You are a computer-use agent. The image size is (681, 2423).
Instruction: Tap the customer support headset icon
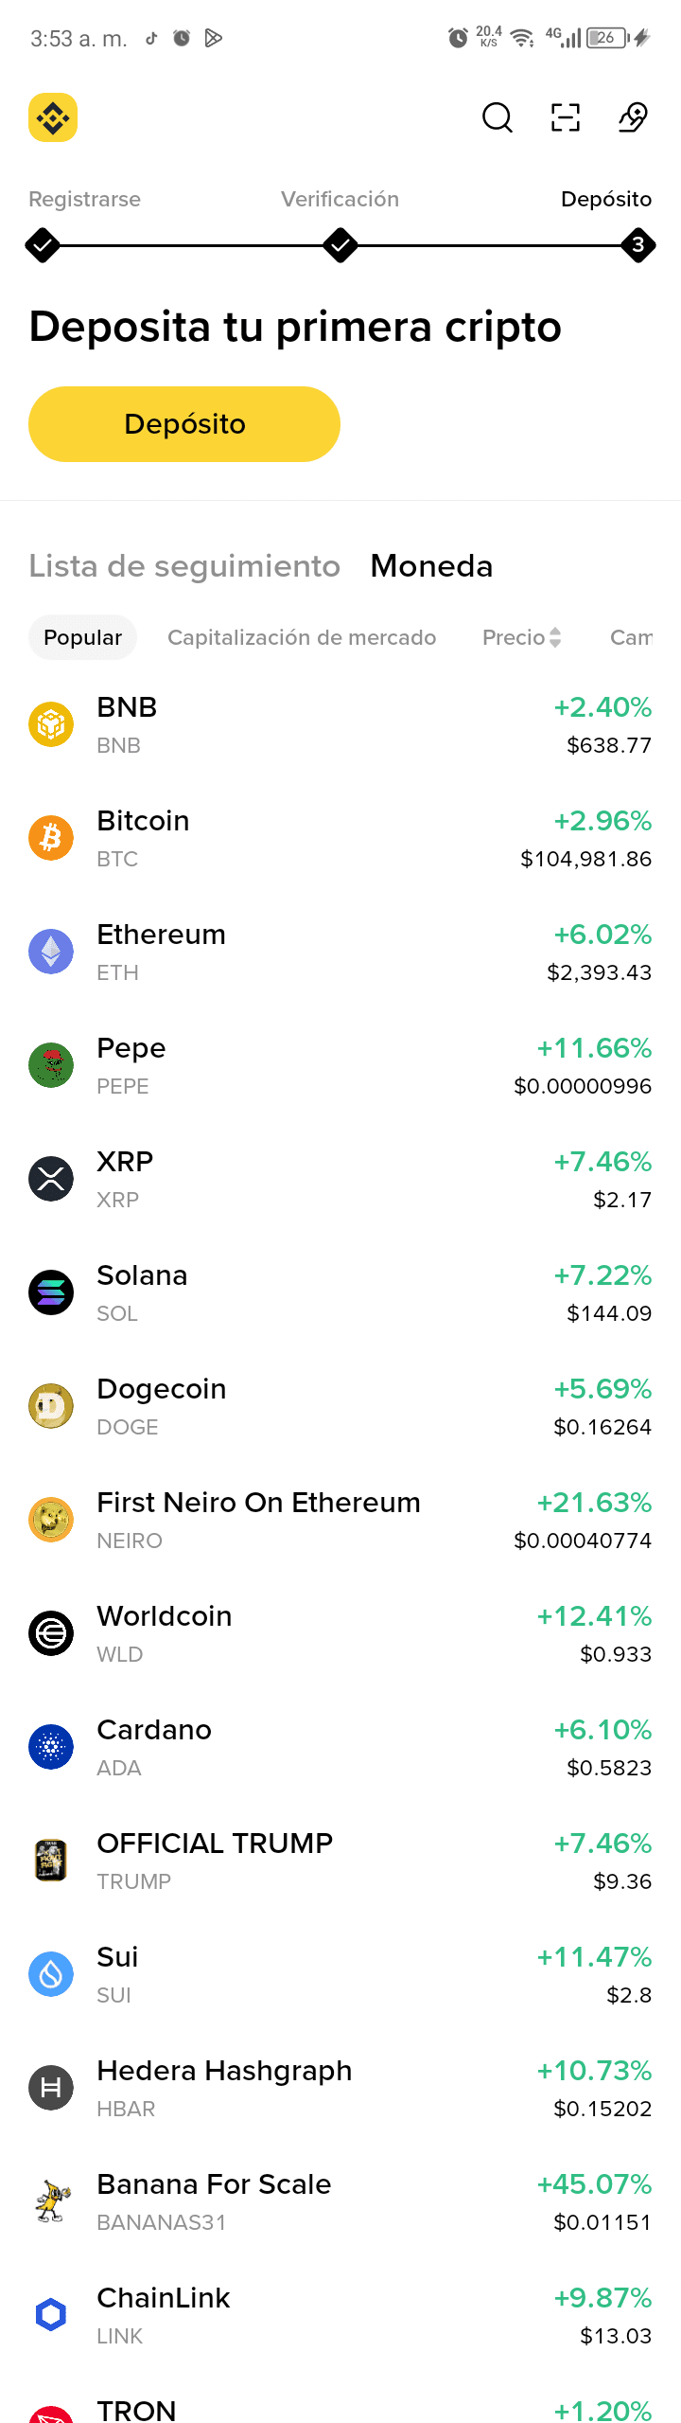(634, 117)
